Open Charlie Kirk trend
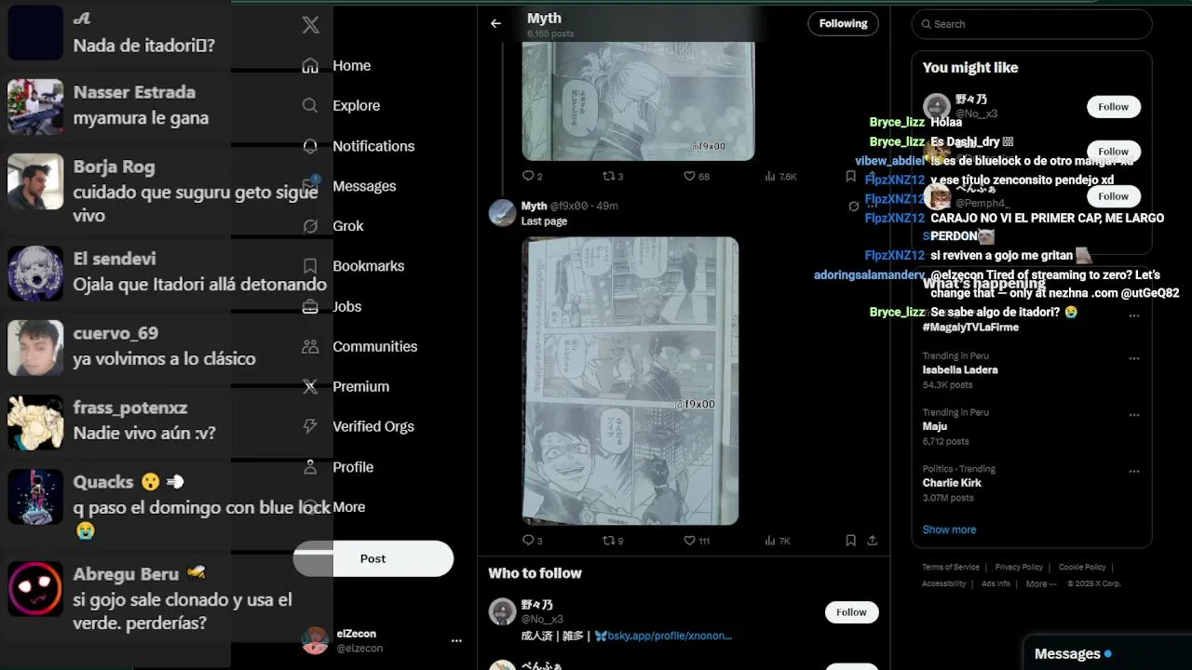This screenshot has width=1192, height=670. point(952,483)
